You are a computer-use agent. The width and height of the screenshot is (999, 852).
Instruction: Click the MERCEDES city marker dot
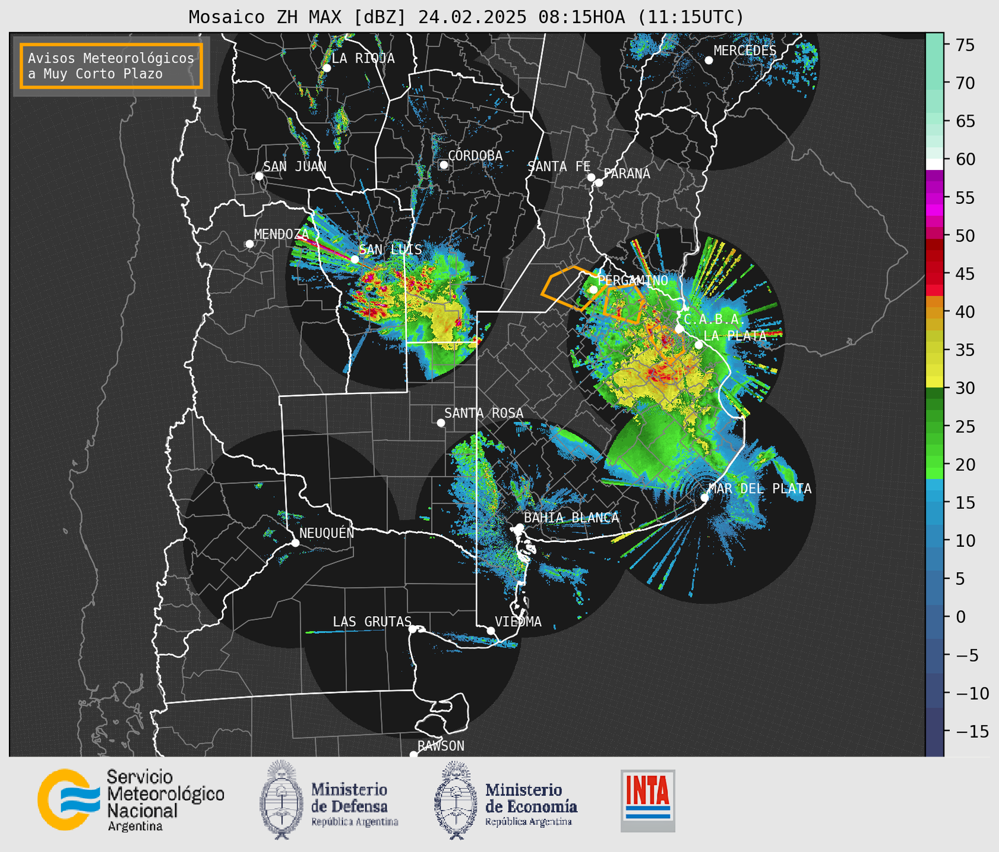click(709, 60)
